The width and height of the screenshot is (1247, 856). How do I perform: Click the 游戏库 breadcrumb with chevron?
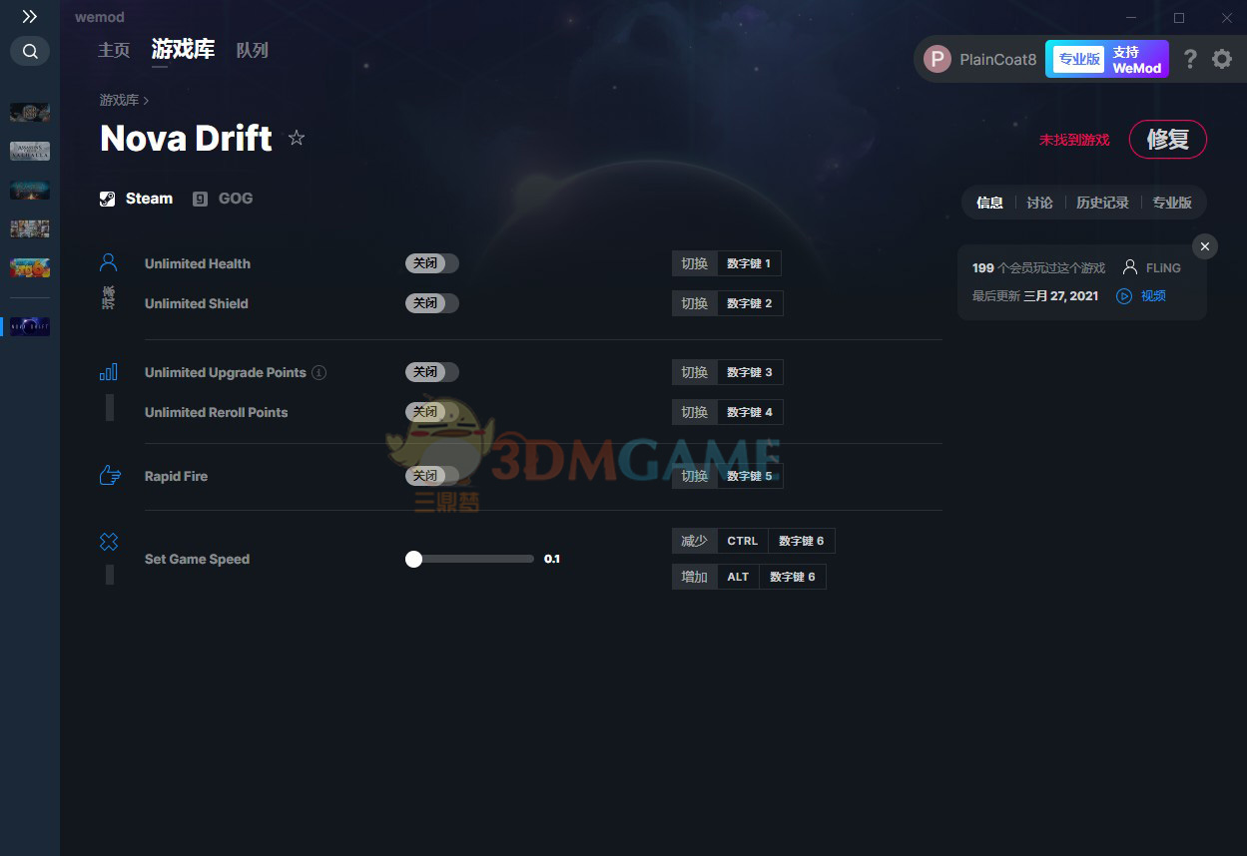point(123,100)
